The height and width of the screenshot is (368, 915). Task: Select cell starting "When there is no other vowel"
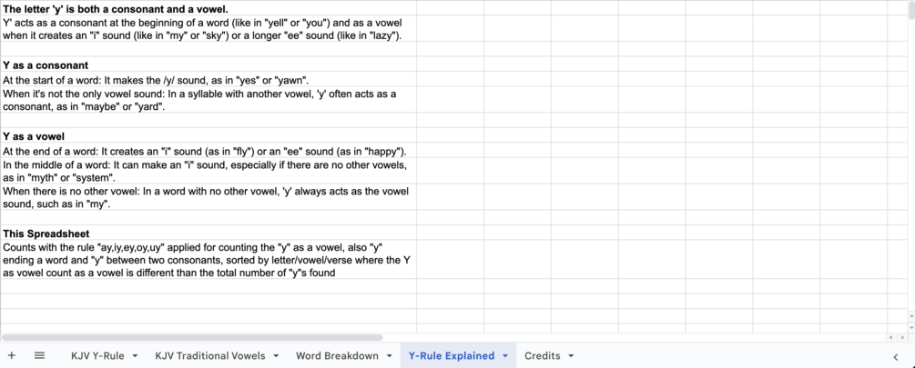208,197
